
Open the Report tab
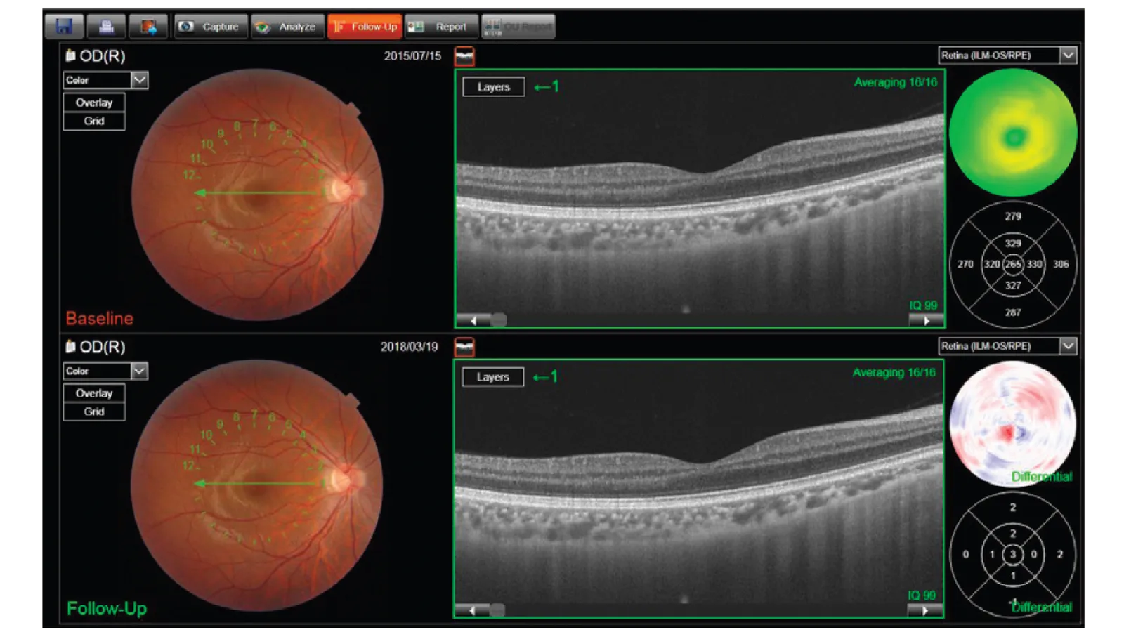[441, 27]
